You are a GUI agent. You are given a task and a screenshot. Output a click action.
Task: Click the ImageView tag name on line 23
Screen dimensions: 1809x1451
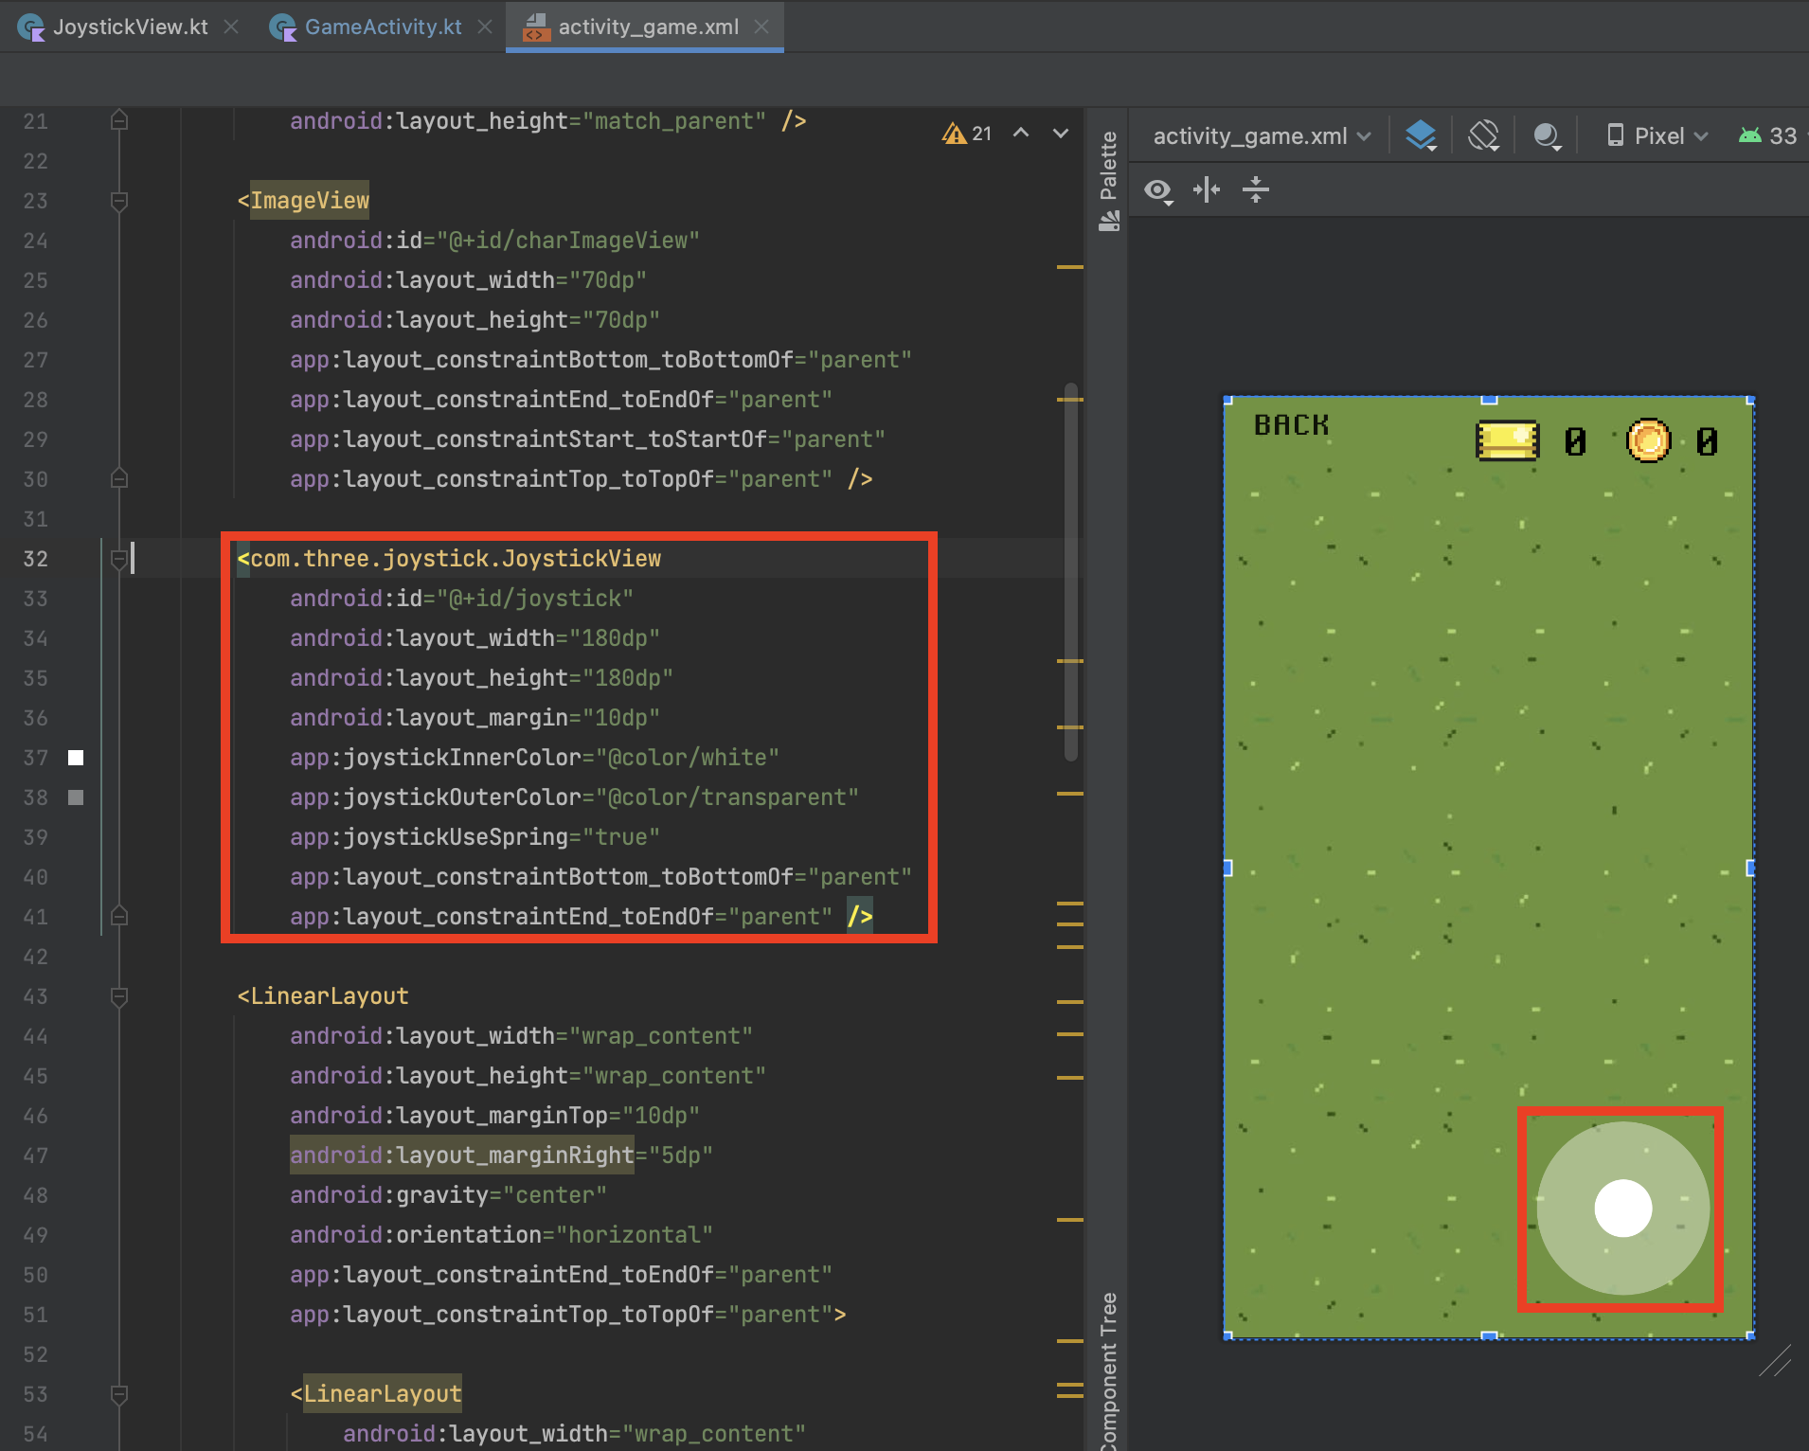pyautogui.click(x=310, y=201)
